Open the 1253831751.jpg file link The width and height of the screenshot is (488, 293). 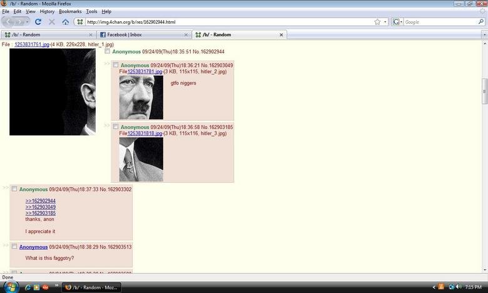pyautogui.click(x=32, y=45)
